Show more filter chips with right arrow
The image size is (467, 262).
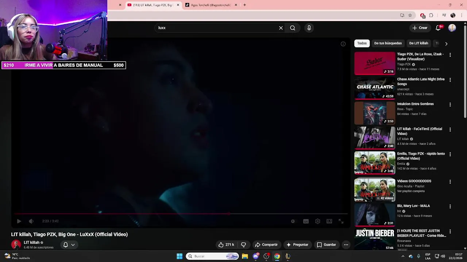pos(446,44)
